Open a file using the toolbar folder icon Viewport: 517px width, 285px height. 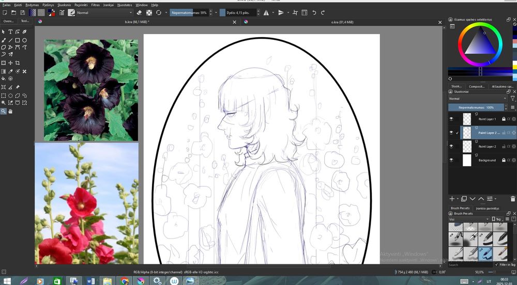13,12
